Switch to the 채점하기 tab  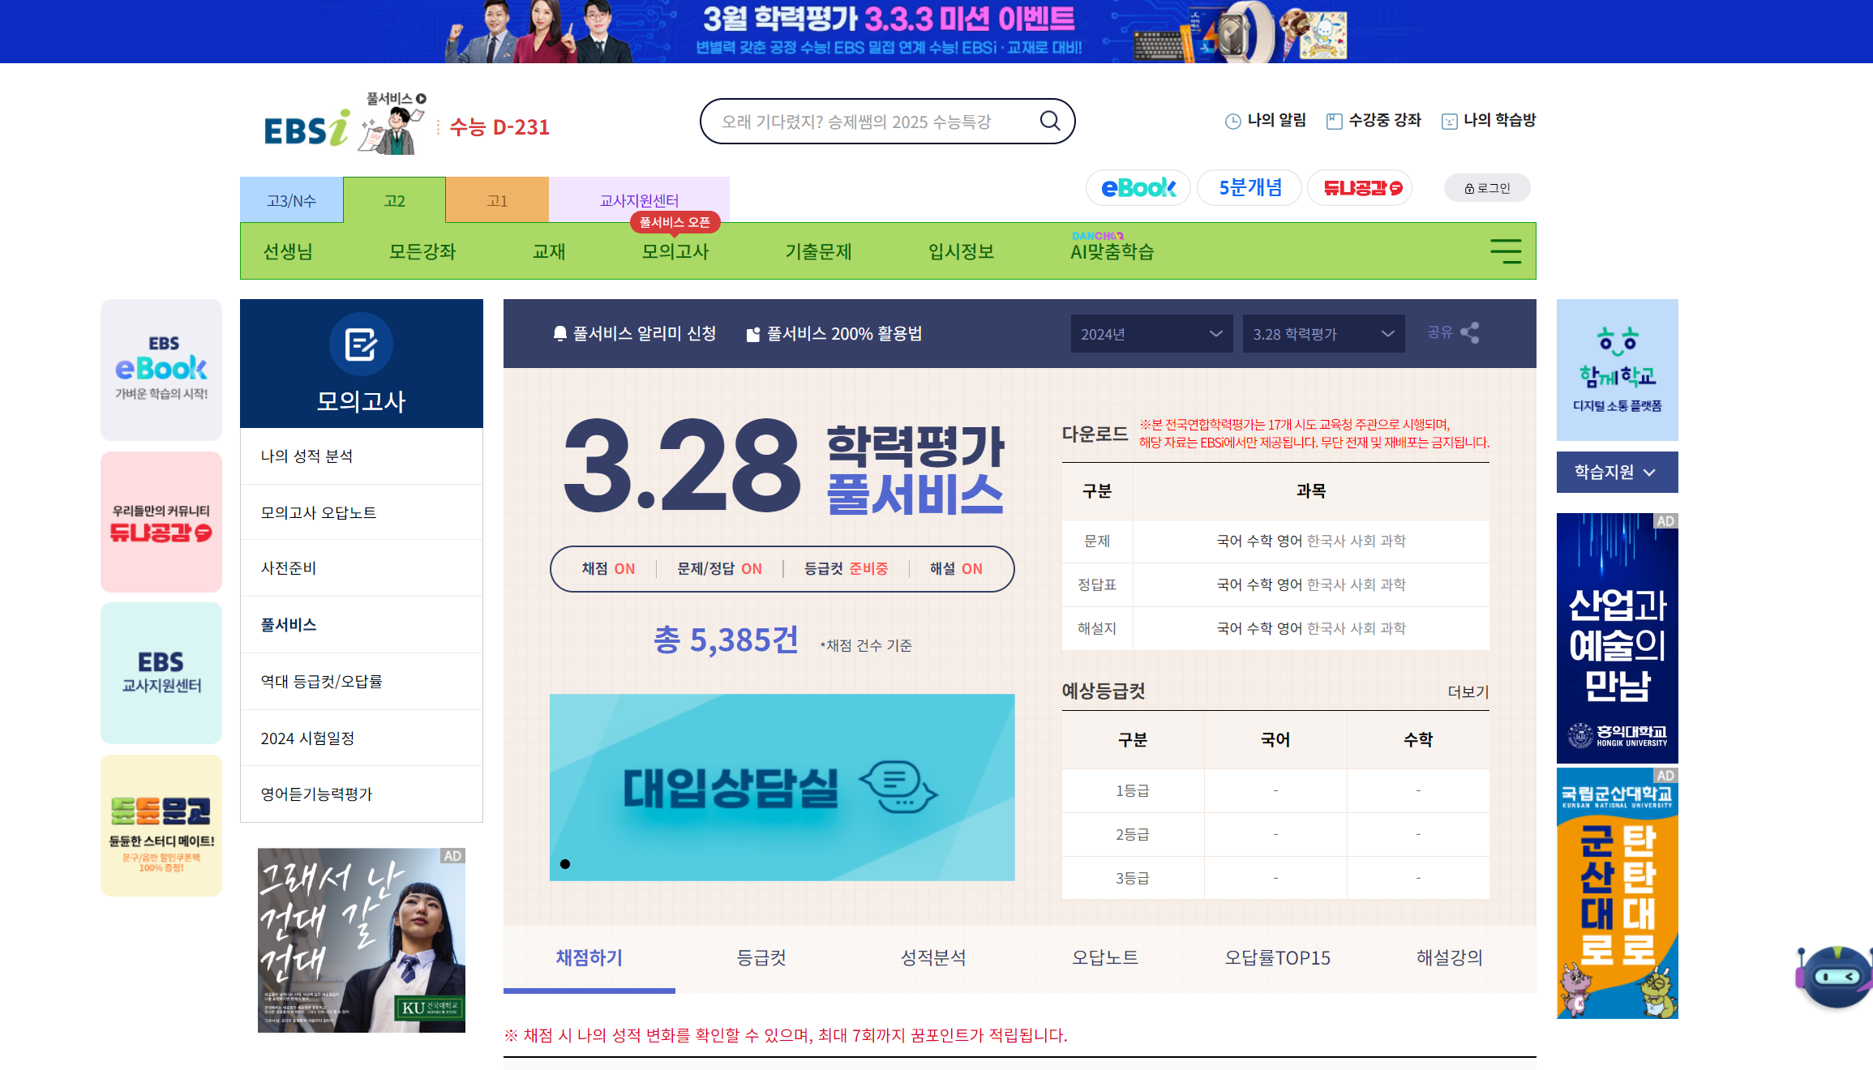(x=589, y=958)
